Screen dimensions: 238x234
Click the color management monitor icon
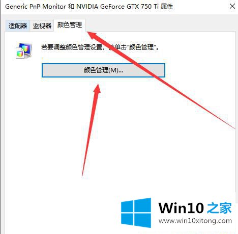click(x=24, y=50)
